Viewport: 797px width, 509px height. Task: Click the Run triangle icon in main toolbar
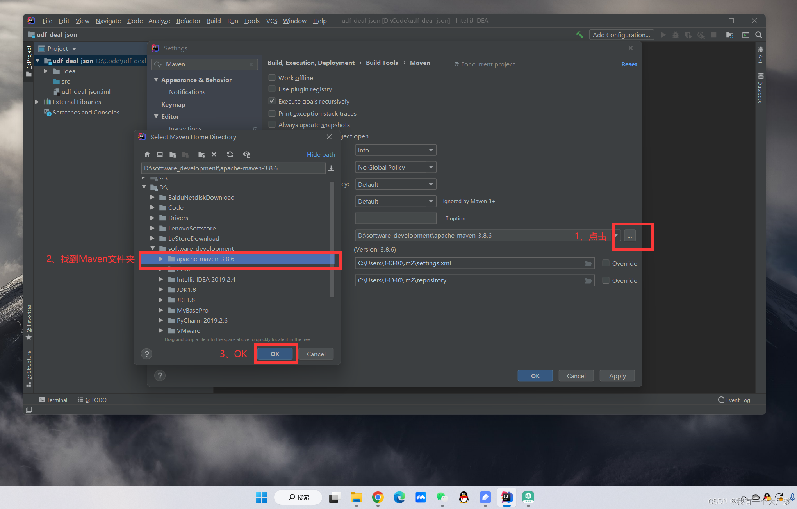pyautogui.click(x=663, y=35)
